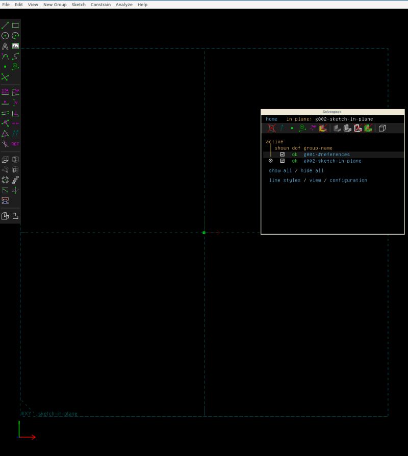Select the Arc of a circle tool

pos(15,36)
